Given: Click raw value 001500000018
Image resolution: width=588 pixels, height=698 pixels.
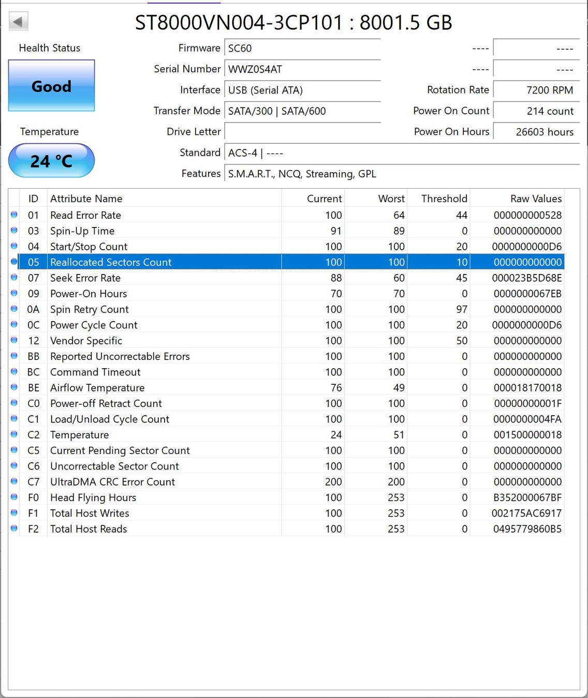Looking at the screenshot, I should 527,435.
